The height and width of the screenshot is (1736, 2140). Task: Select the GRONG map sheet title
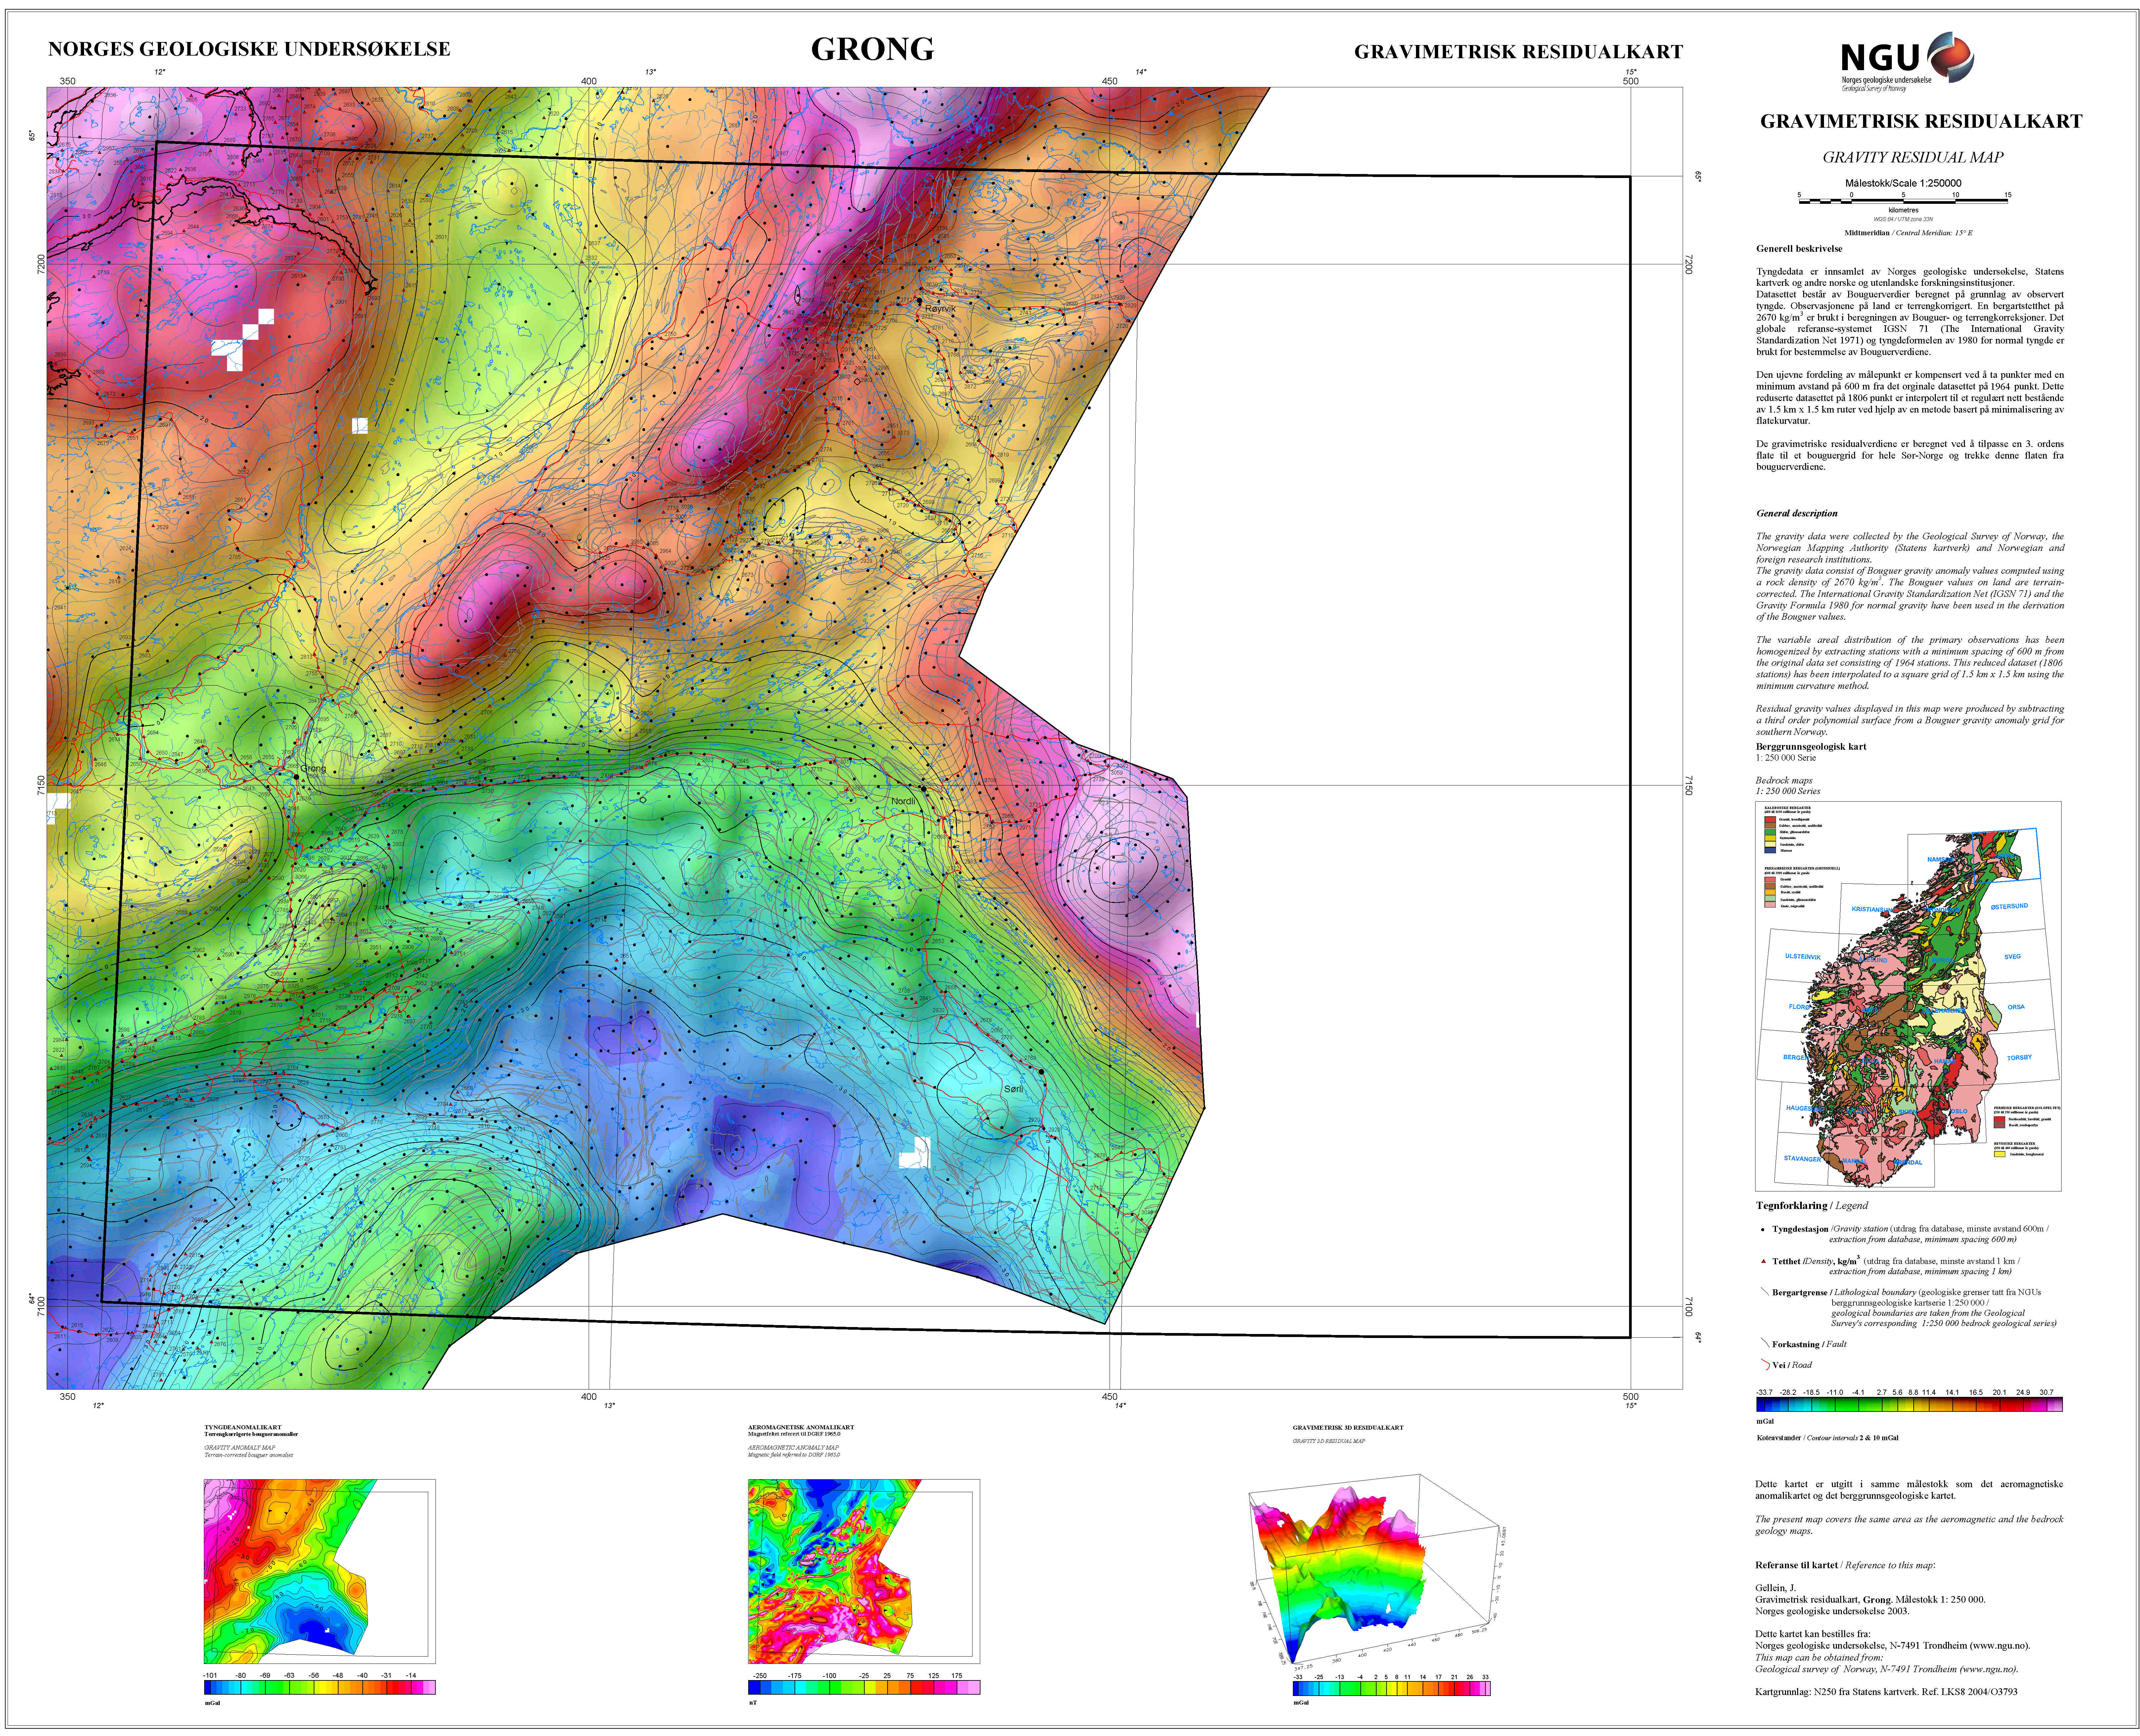pos(872,49)
